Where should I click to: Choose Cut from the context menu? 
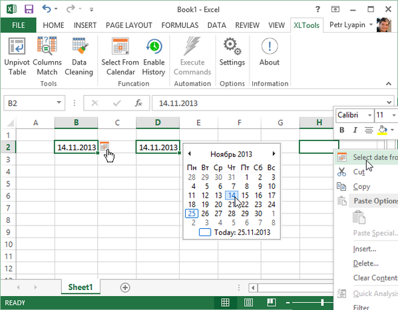click(x=366, y=172)
